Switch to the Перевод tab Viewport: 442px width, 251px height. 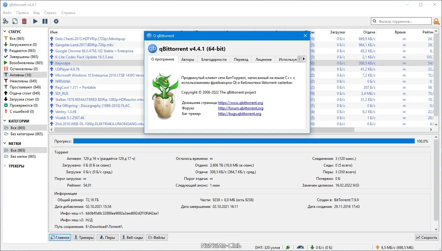point(241,60)
